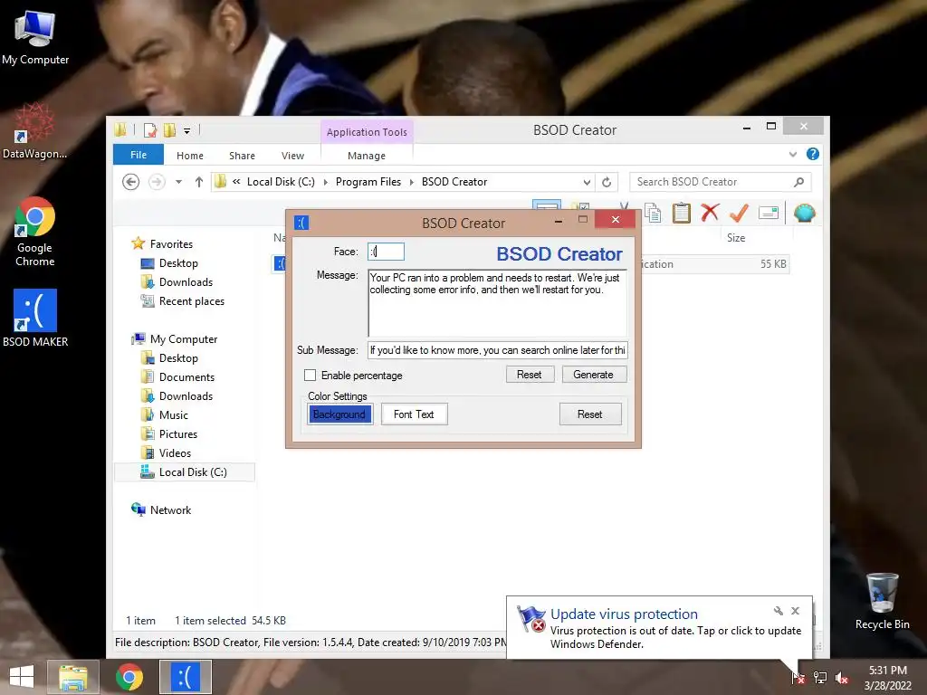
Task: Open Music under My Computer
Action: (173, 414)
